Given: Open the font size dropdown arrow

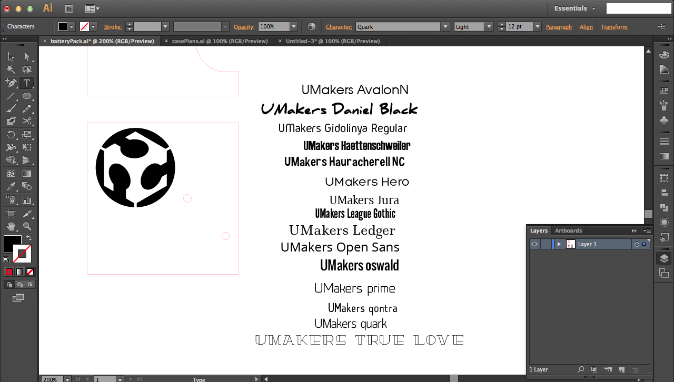Looking at the screenshot, I should [537, 26].
